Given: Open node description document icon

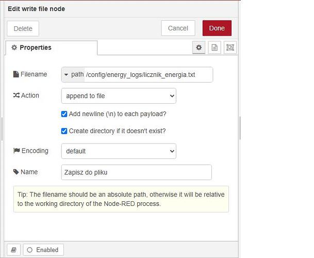Looking at the screenshot, I should tap(214, 47).
